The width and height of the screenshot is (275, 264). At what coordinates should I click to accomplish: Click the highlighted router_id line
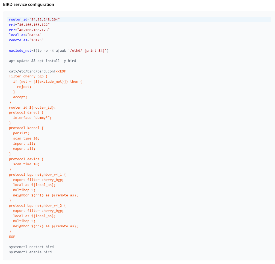tap(34, 19)
